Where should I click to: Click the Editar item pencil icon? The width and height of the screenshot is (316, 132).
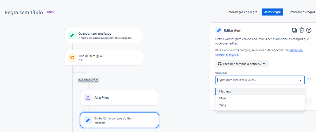(219, 30)
